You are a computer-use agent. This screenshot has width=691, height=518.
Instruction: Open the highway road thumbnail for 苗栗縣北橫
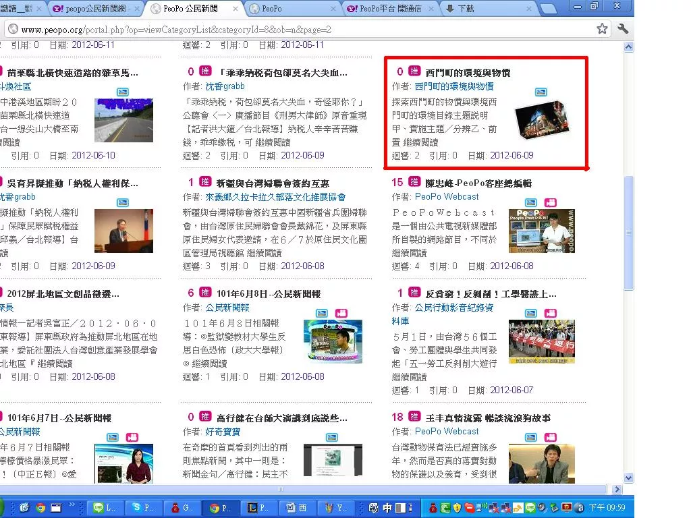point(124,120)
